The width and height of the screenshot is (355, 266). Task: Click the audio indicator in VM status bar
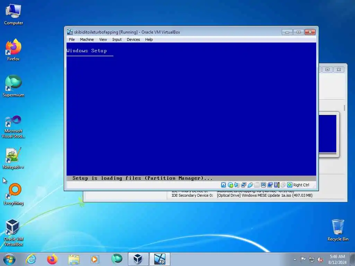237,185
